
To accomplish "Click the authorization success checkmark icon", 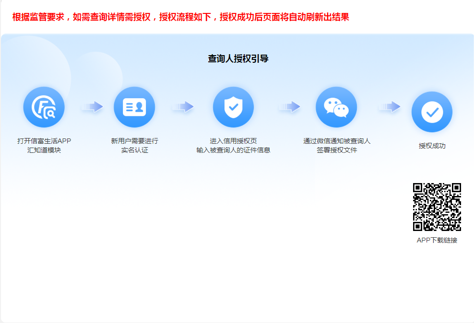I will (432, 112).
